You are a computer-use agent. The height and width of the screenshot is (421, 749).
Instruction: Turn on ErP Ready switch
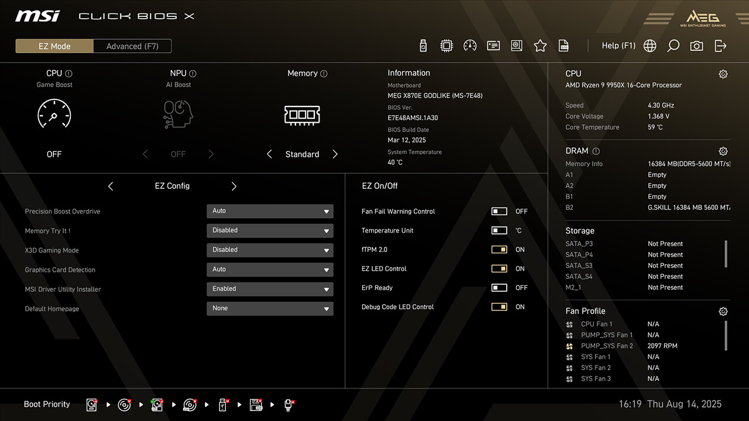(x=499, y=288)
